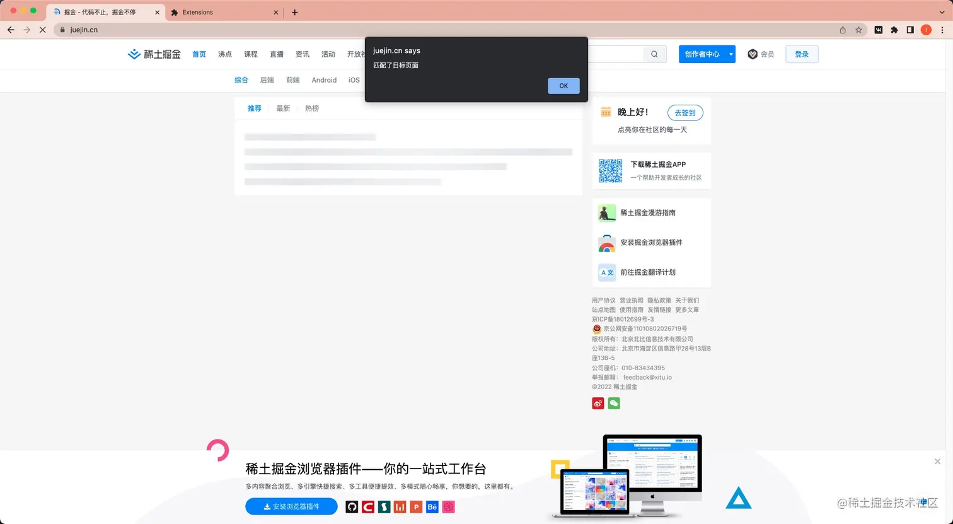Open 前往掘金翻译计划 link
953x524 pixels.
coord(648,272)
